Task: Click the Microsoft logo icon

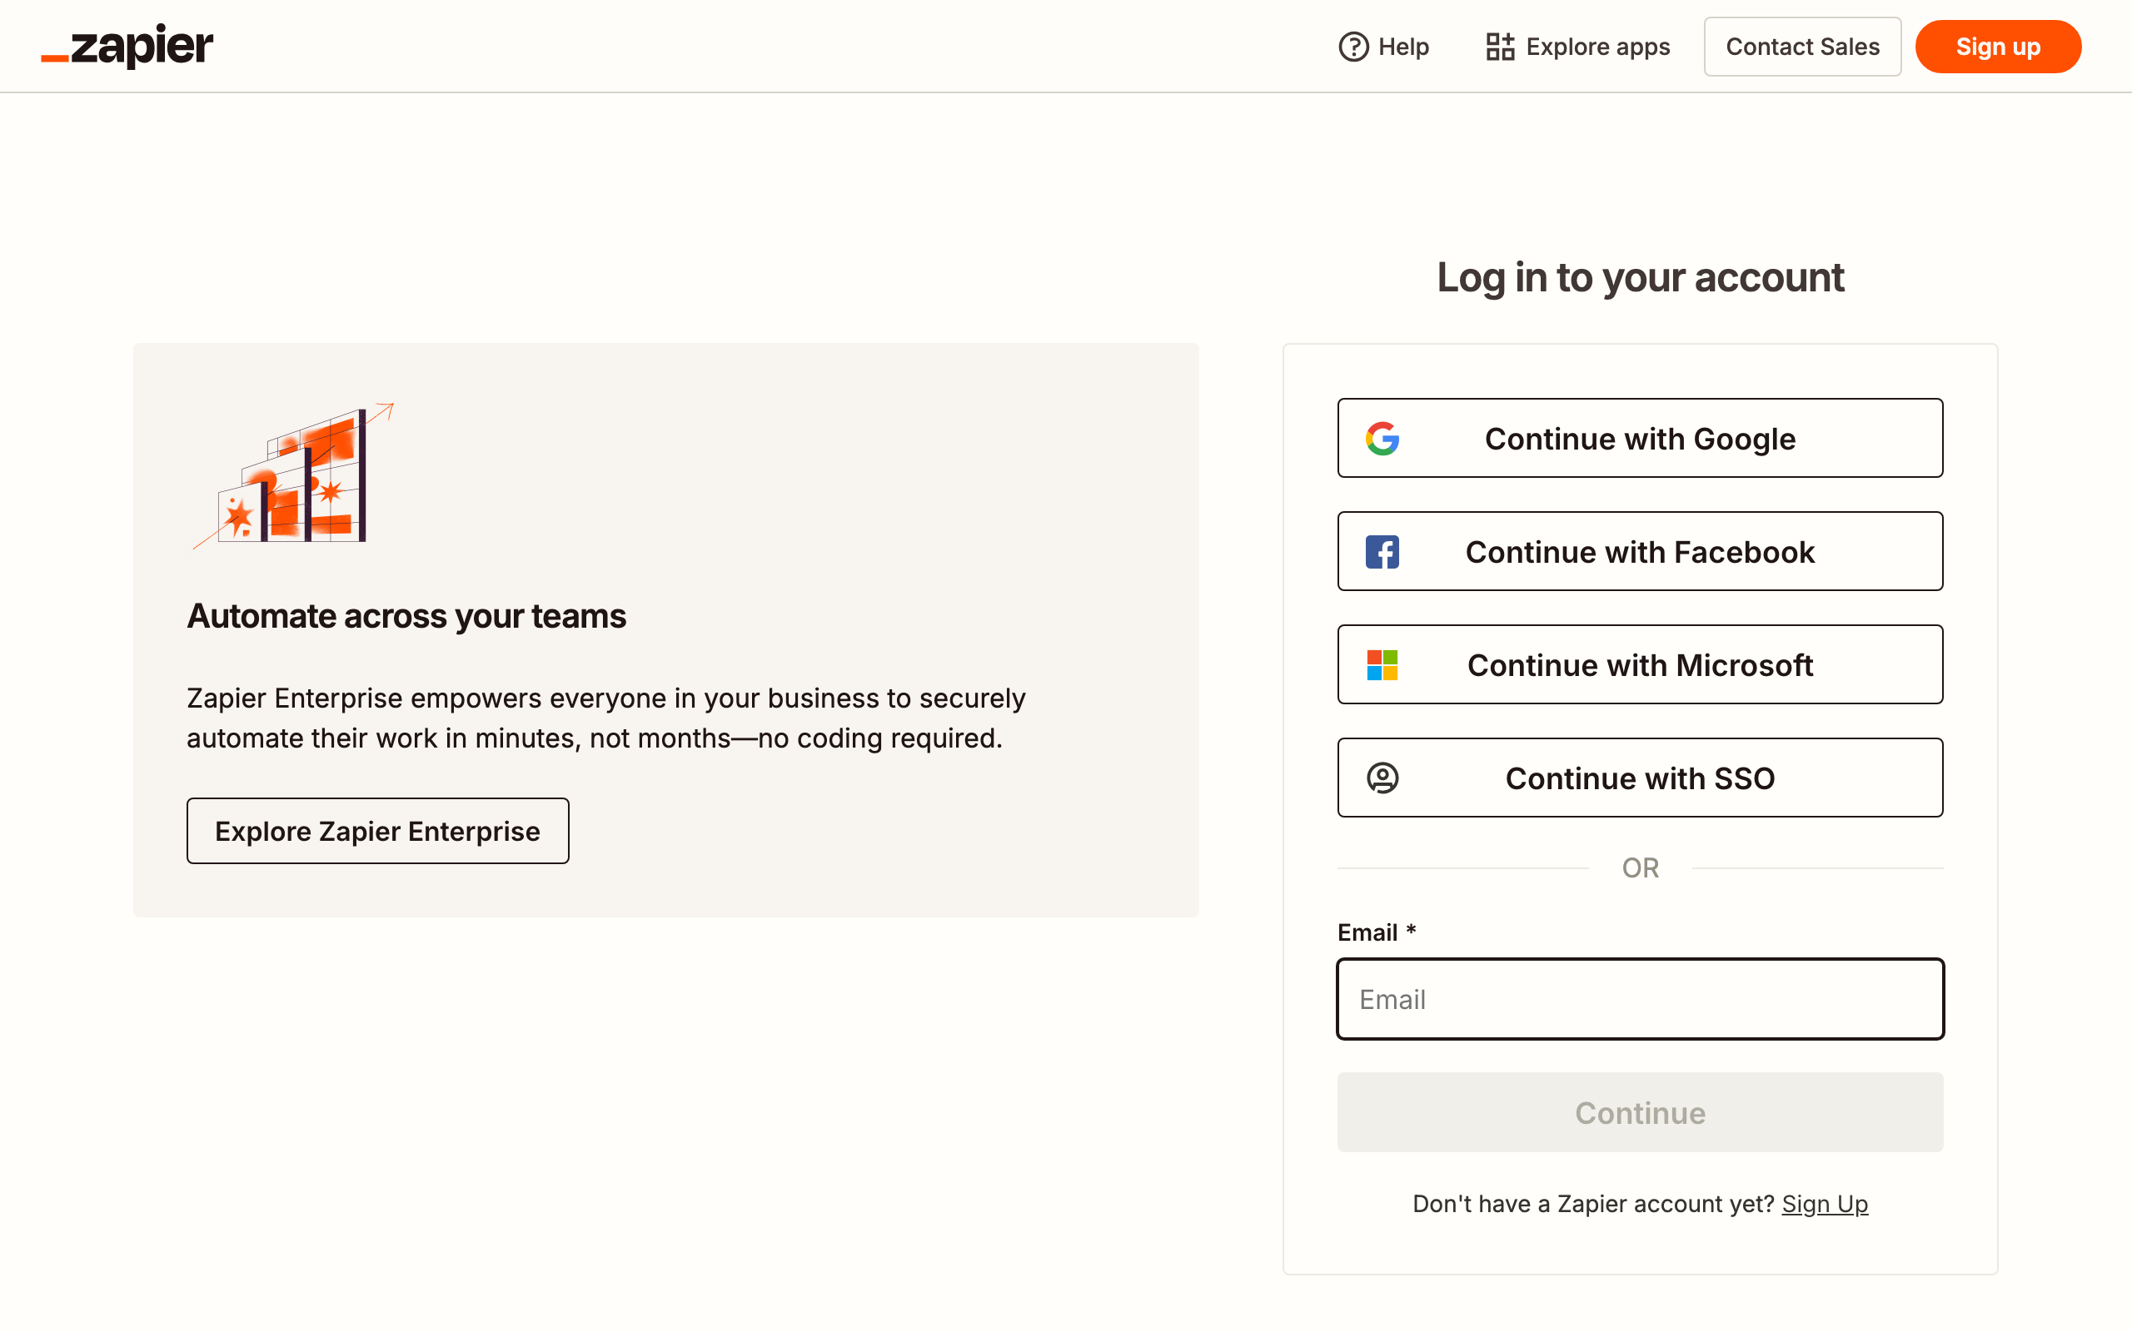Action: click(1382, 665)
